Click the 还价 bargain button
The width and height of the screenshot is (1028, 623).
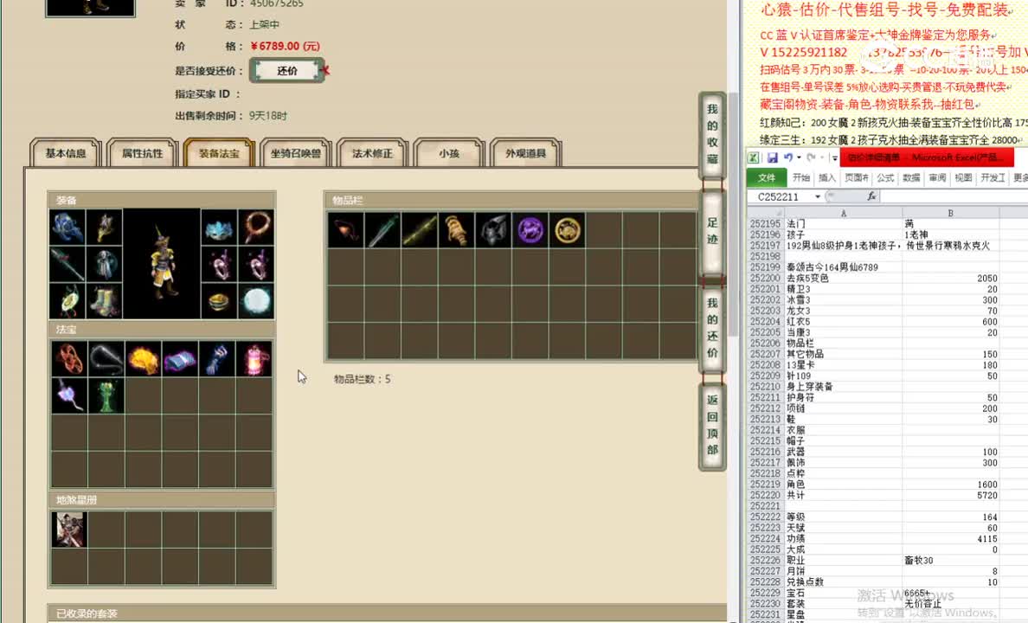click(287, 71)
